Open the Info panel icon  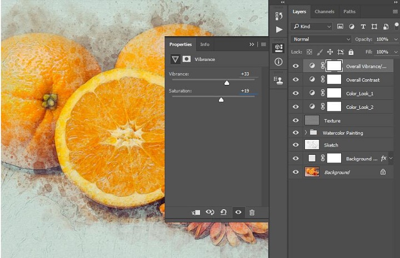[278, 62]
